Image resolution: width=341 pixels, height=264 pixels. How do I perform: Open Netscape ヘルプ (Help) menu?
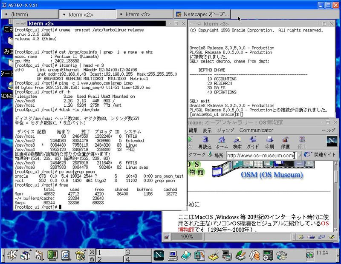(x=329, y=131)
